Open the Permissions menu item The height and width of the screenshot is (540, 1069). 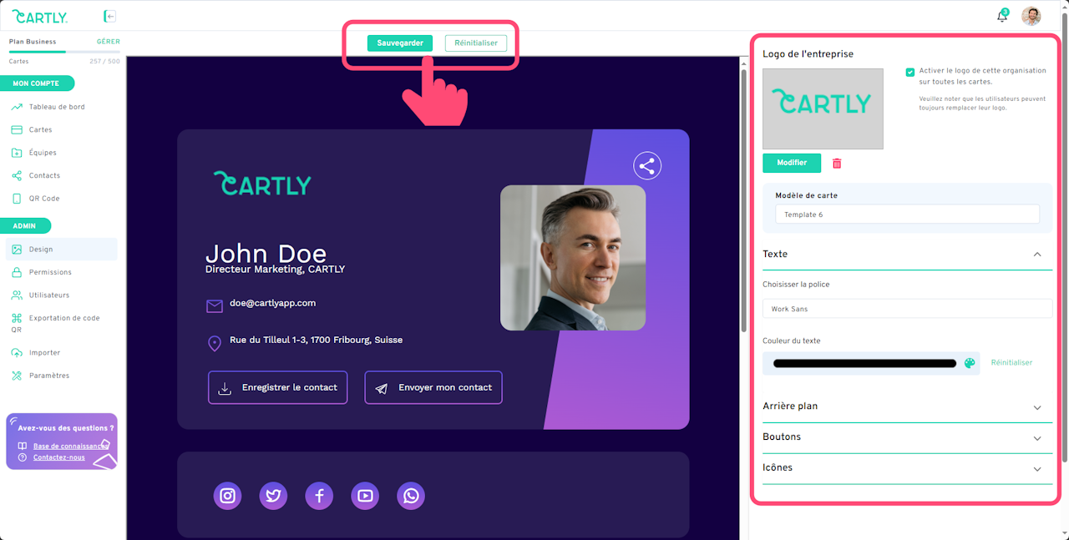(50, 272)
